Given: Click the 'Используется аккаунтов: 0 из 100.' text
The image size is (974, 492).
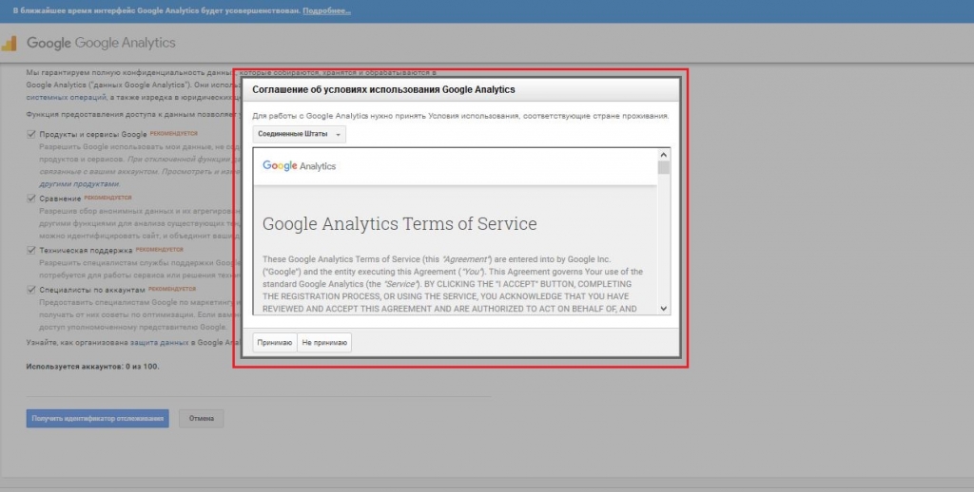Looking at the screenshot, I should [x=92, y=367].
